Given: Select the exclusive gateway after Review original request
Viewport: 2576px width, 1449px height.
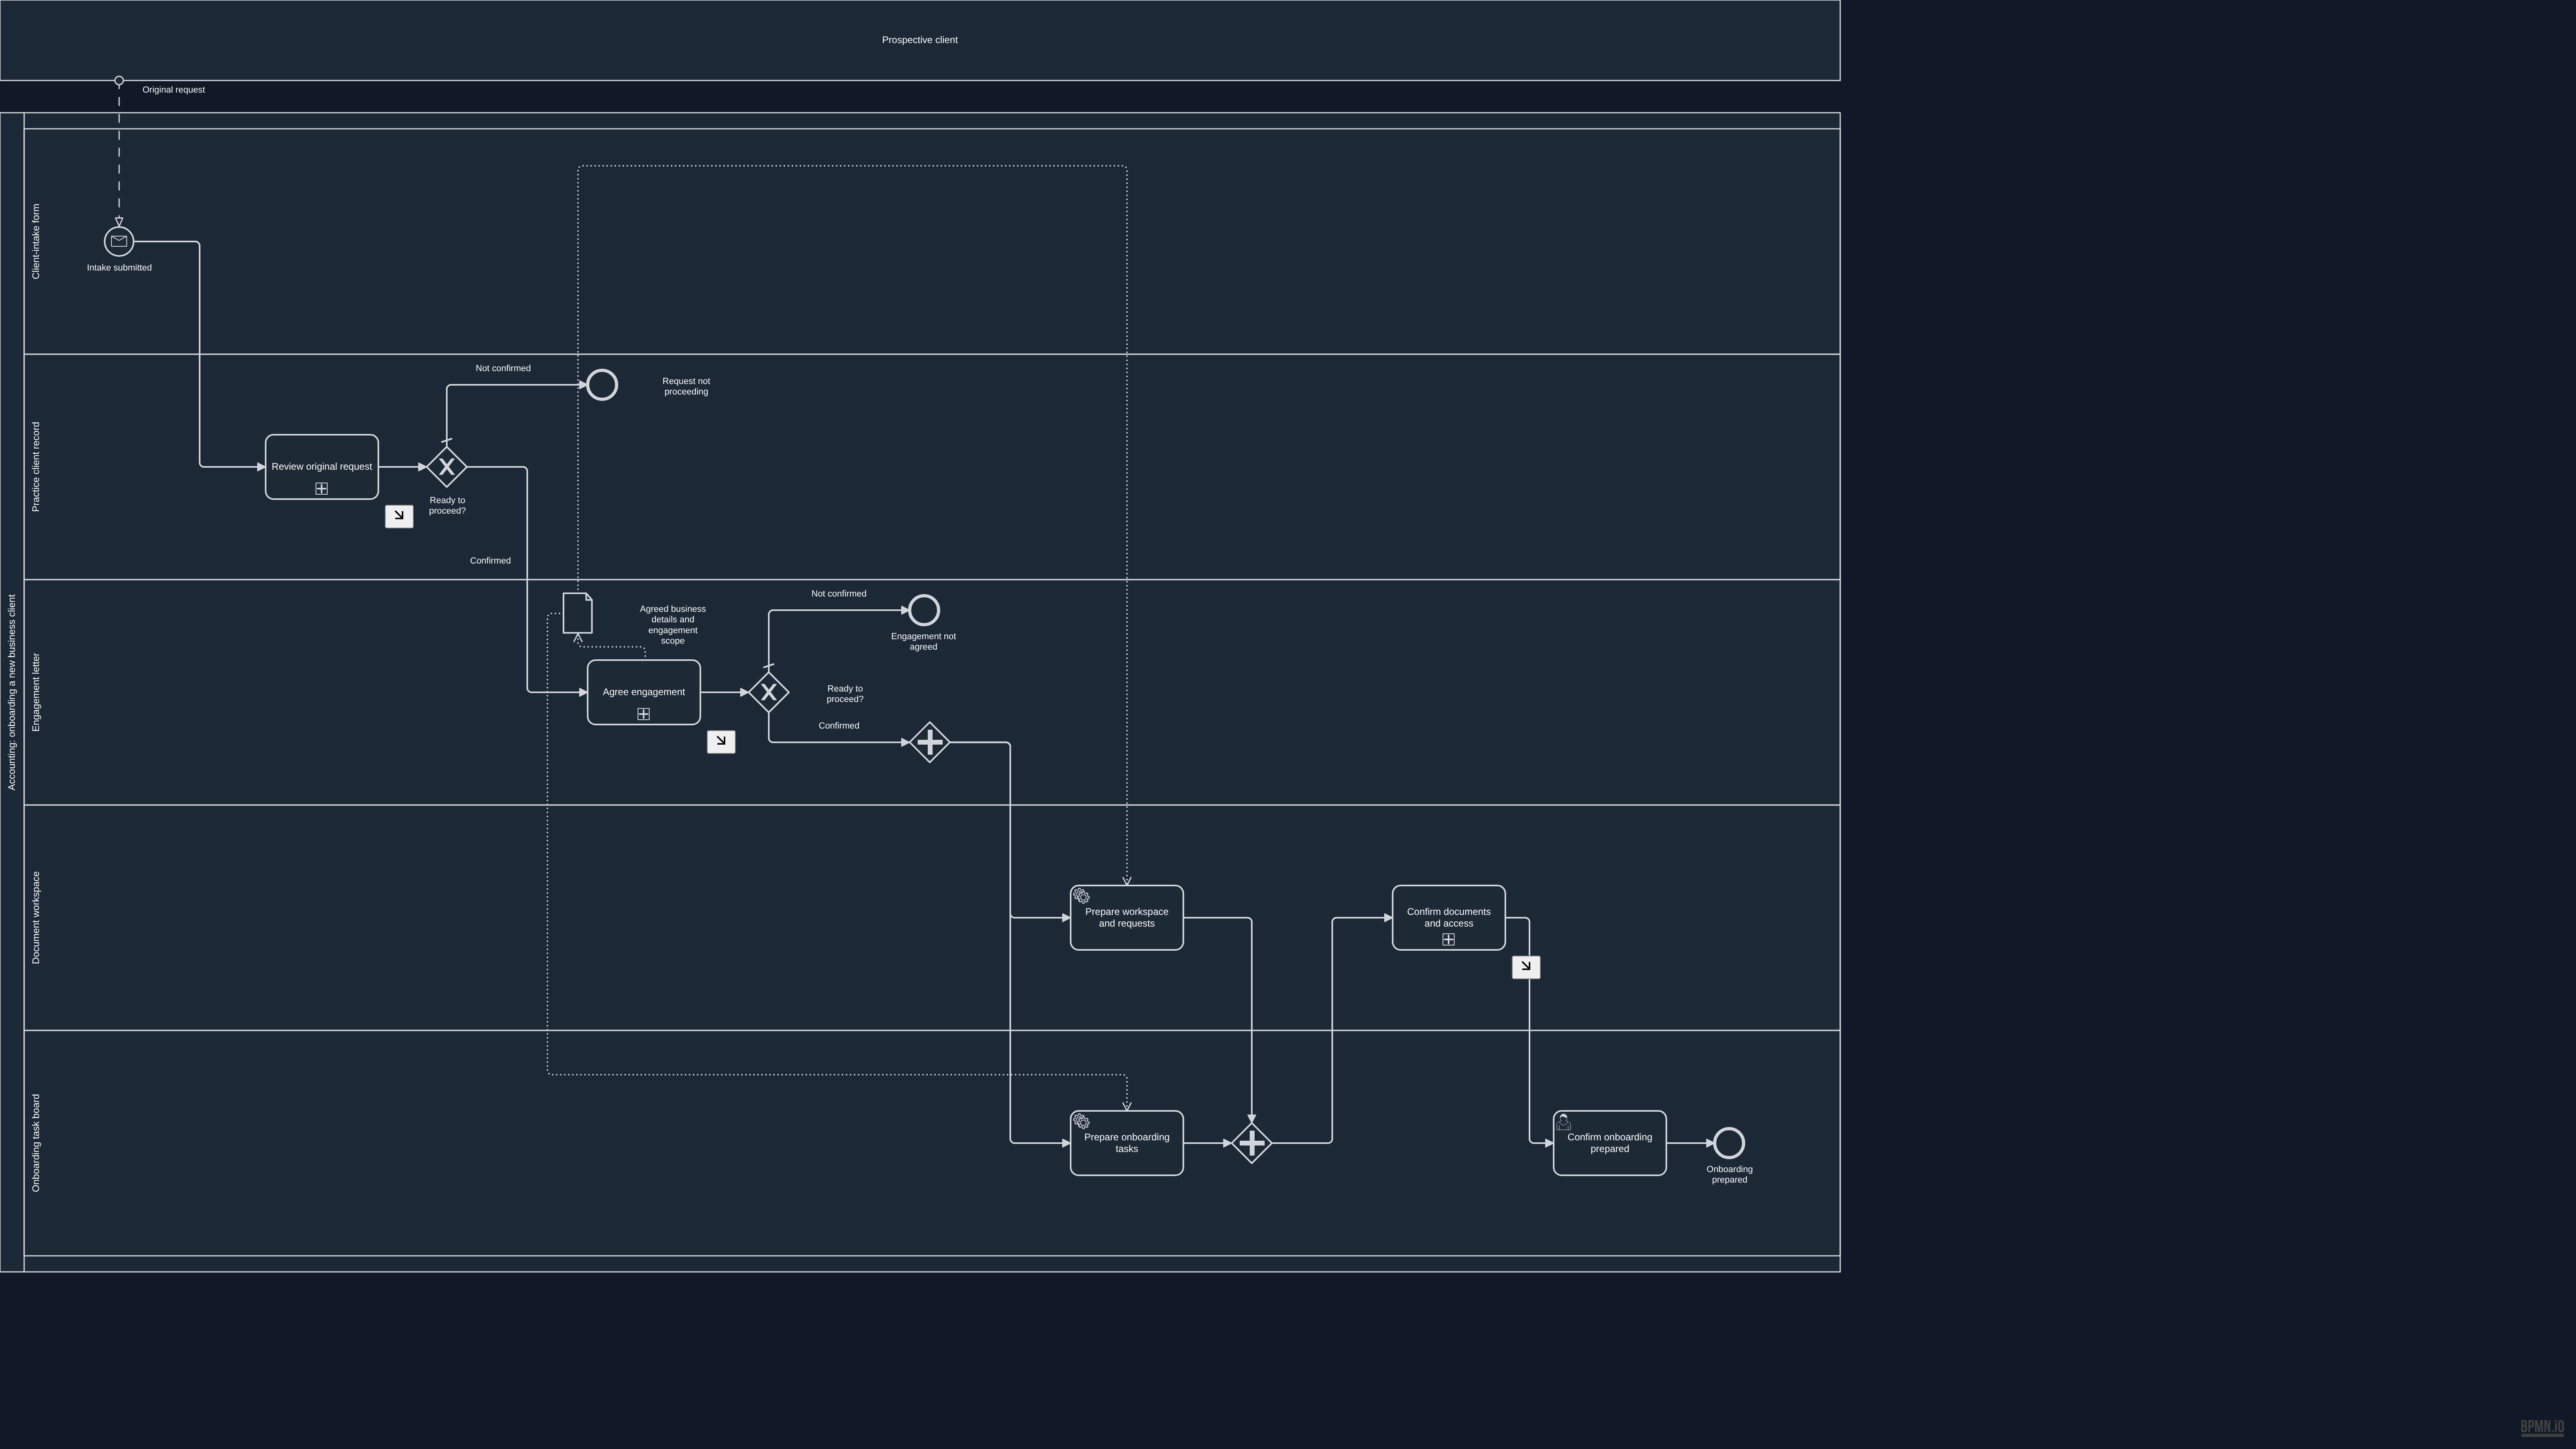Looking at the screenshot, I should pos(447,467).
